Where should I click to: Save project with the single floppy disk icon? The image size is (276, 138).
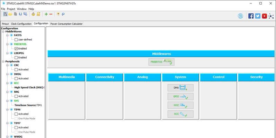20,14
